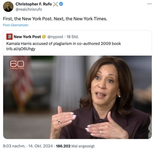This screenshot has height=150, width=156.
Task: Click the quoted post header row of New York Post
Action: (x=43, y=37)
